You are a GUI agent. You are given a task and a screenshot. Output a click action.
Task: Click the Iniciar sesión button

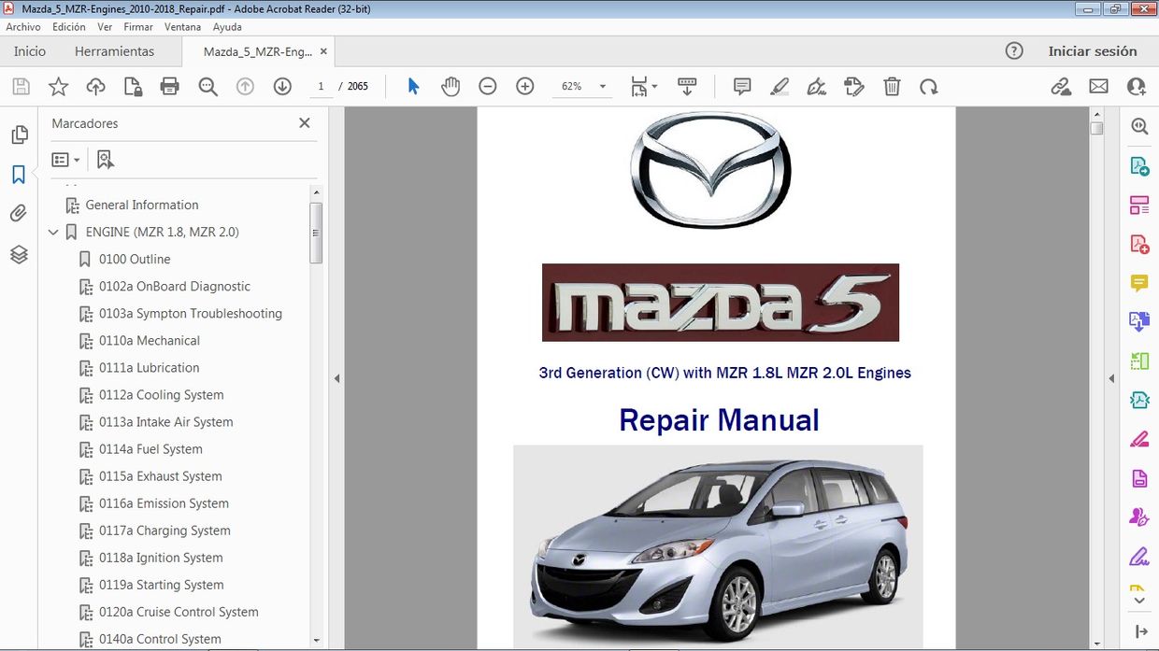pos(1093,51)
